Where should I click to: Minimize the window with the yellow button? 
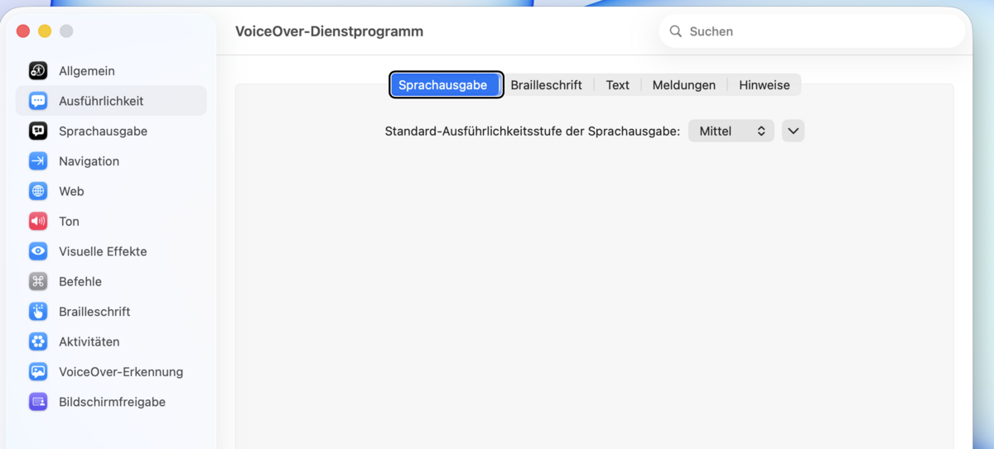tap(45, 31)
